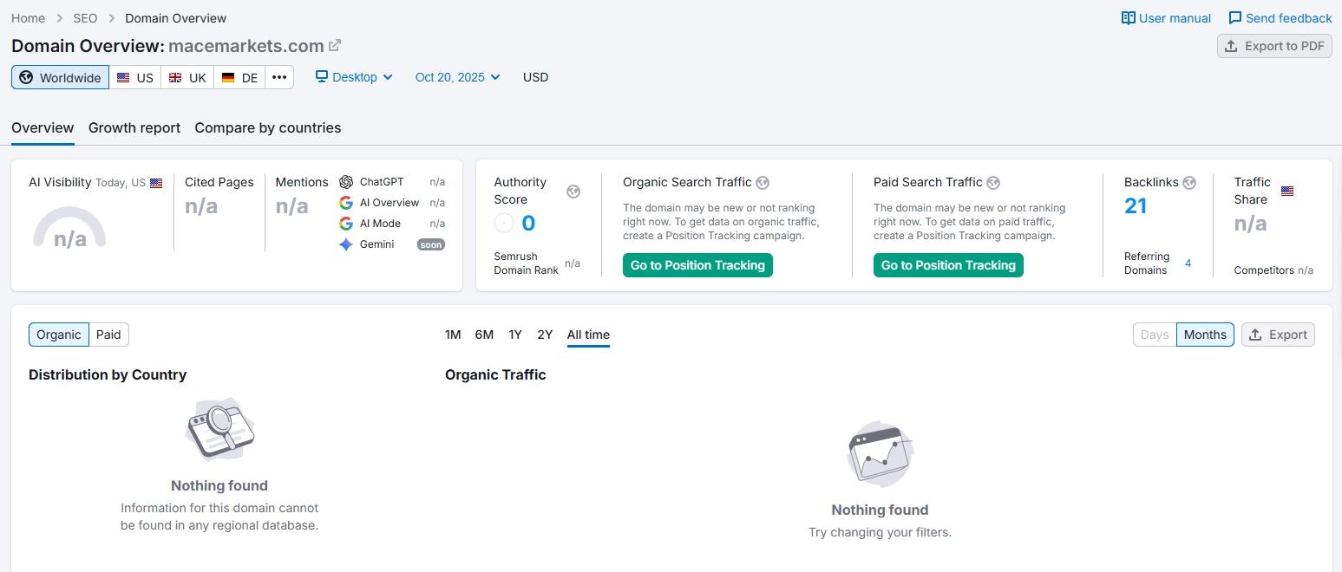Click the Organic Traffic chart heading
Viewport: 1342px width, 572px height.
coord(495,374)
